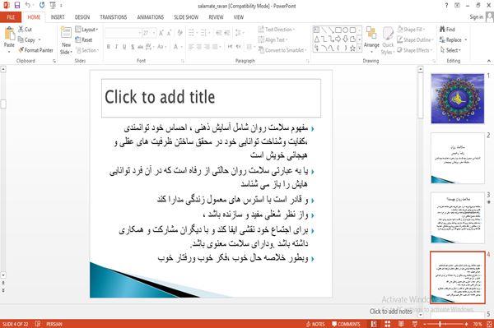This screenshot has height=328, width=494.
Task: Open Shape Outline dropdown
Action: click(x=415, y=39)
